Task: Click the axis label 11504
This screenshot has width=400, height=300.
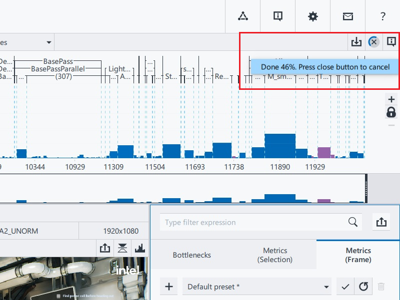Action: [155, 167]
